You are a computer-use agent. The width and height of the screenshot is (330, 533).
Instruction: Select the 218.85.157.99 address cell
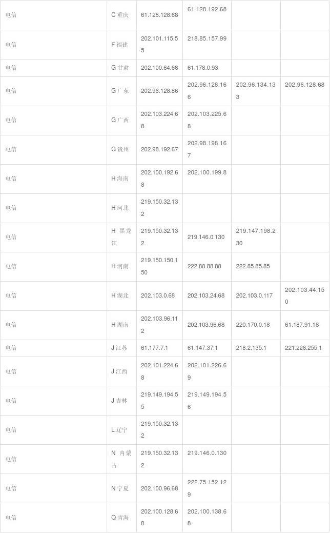click(207, 38)
